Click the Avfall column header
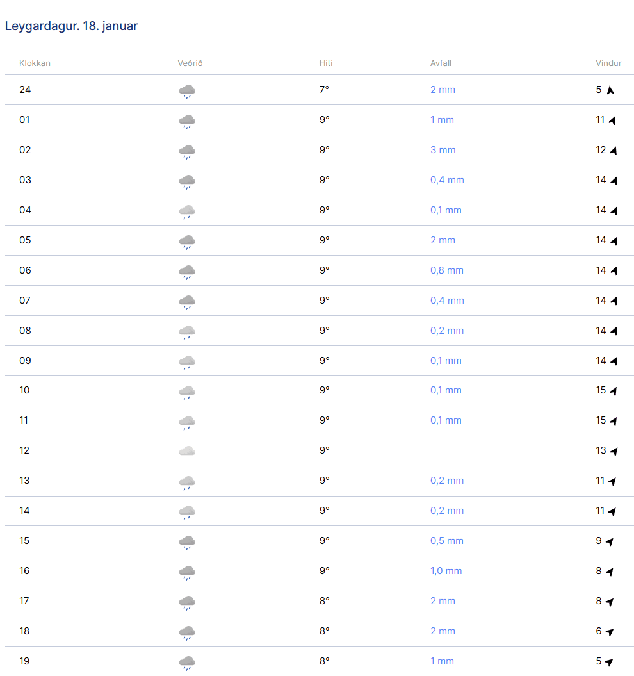This screenshot has height=676, width=634. coord(441,63)
